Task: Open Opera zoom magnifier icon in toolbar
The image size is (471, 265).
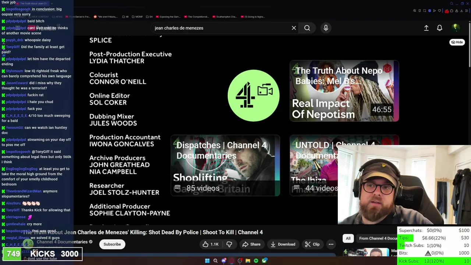Action: coord(415,11)
